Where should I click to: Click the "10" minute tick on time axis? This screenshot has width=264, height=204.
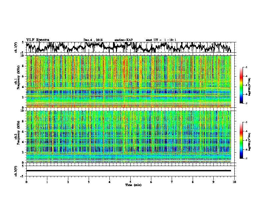pyautogui.click(x=234, y=182)
